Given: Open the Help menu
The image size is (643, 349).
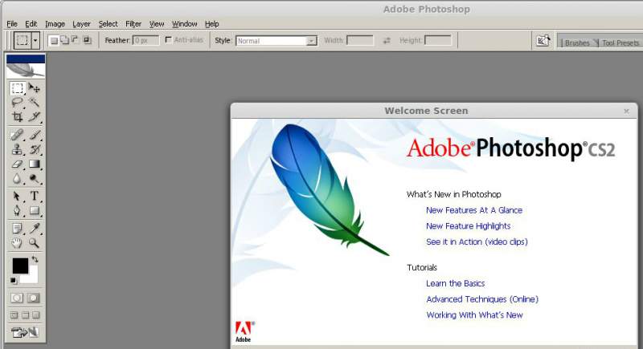Looking at the screenshot, I should coord(211,24).
